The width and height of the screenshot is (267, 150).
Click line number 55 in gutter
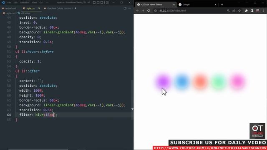coord(9,71)
